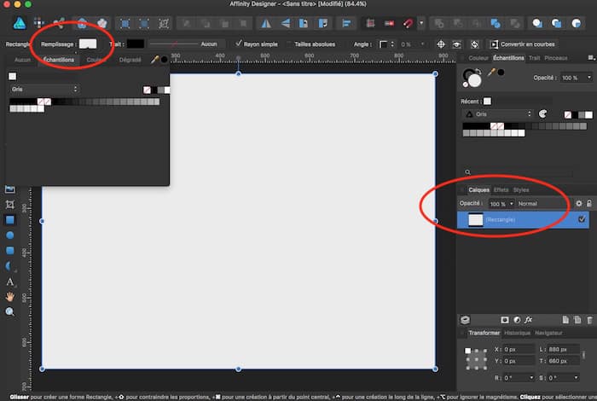Click the palette icon beside Gris dropdown
The height and width of the screenshot is (401, 597).
pyautogui.click(x=543, y=113)
